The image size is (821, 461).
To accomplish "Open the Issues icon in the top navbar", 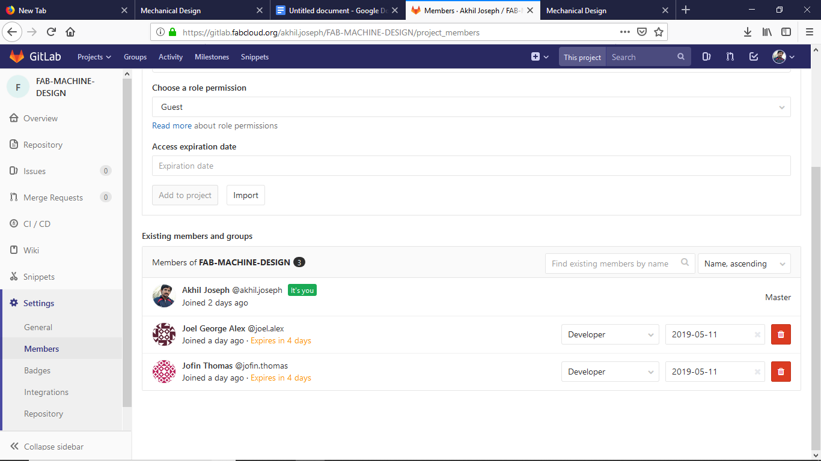I will click(x=706, y=57).
